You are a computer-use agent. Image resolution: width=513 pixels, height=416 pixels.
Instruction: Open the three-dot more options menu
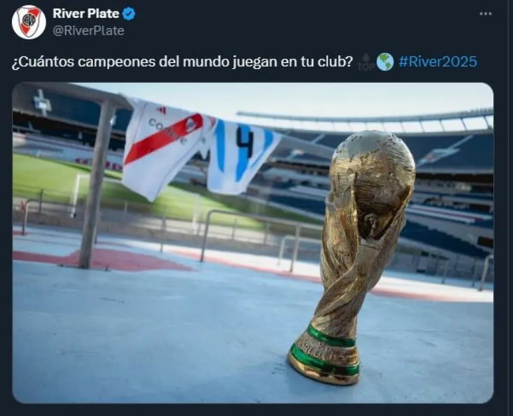486,14
